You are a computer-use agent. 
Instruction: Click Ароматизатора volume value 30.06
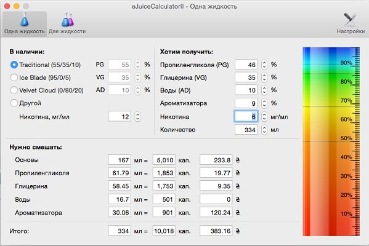pos(120,212)
